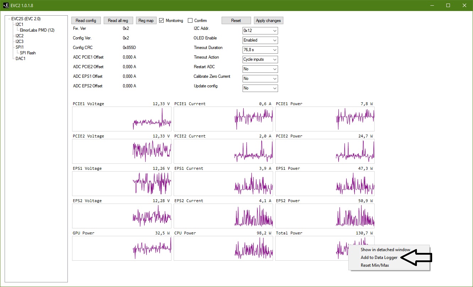Select ElmorLabs PMD (12) tree node
The width and height of the screenshot is (473, 287).
click(x=37, y=30)
